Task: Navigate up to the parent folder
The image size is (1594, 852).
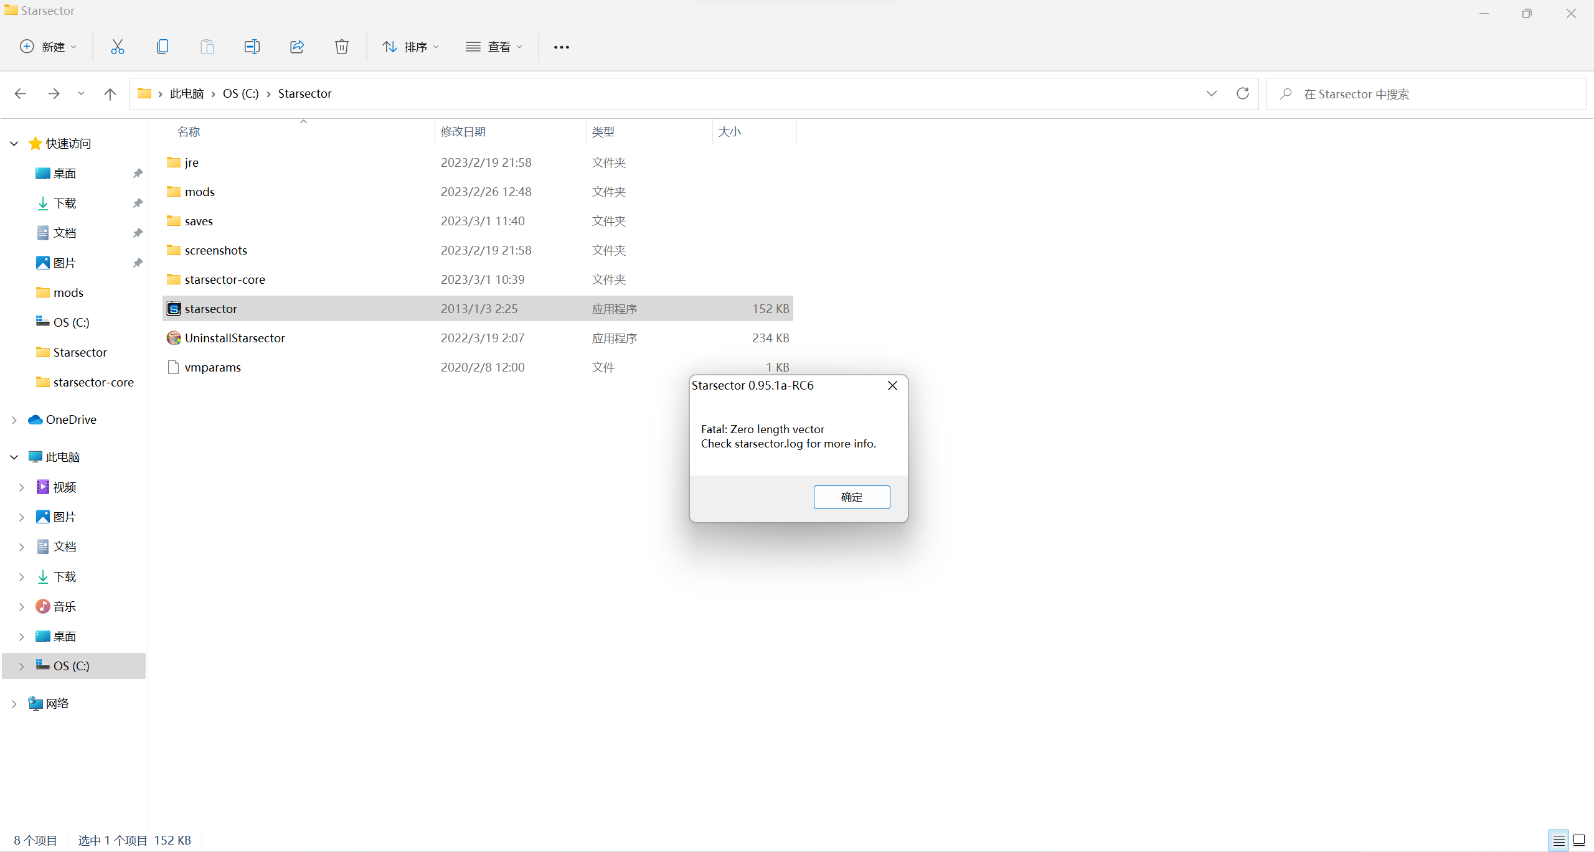Action: click(x=110, y=93)
